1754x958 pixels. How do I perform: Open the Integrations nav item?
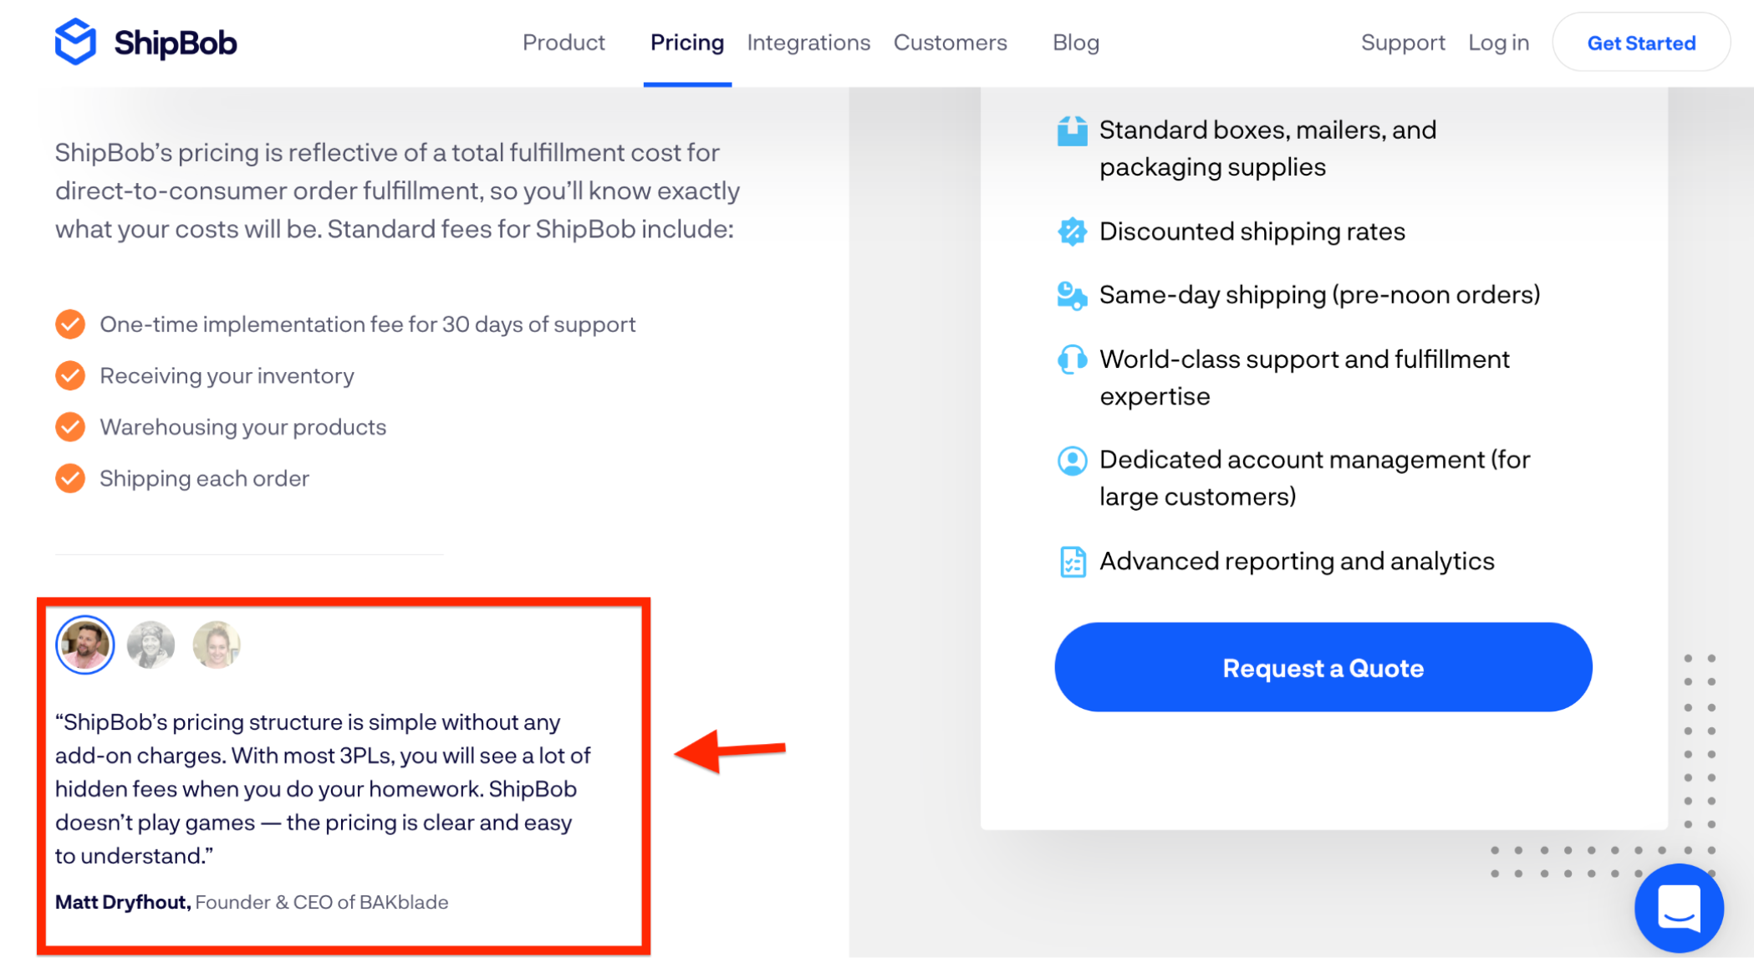point(808,43)
